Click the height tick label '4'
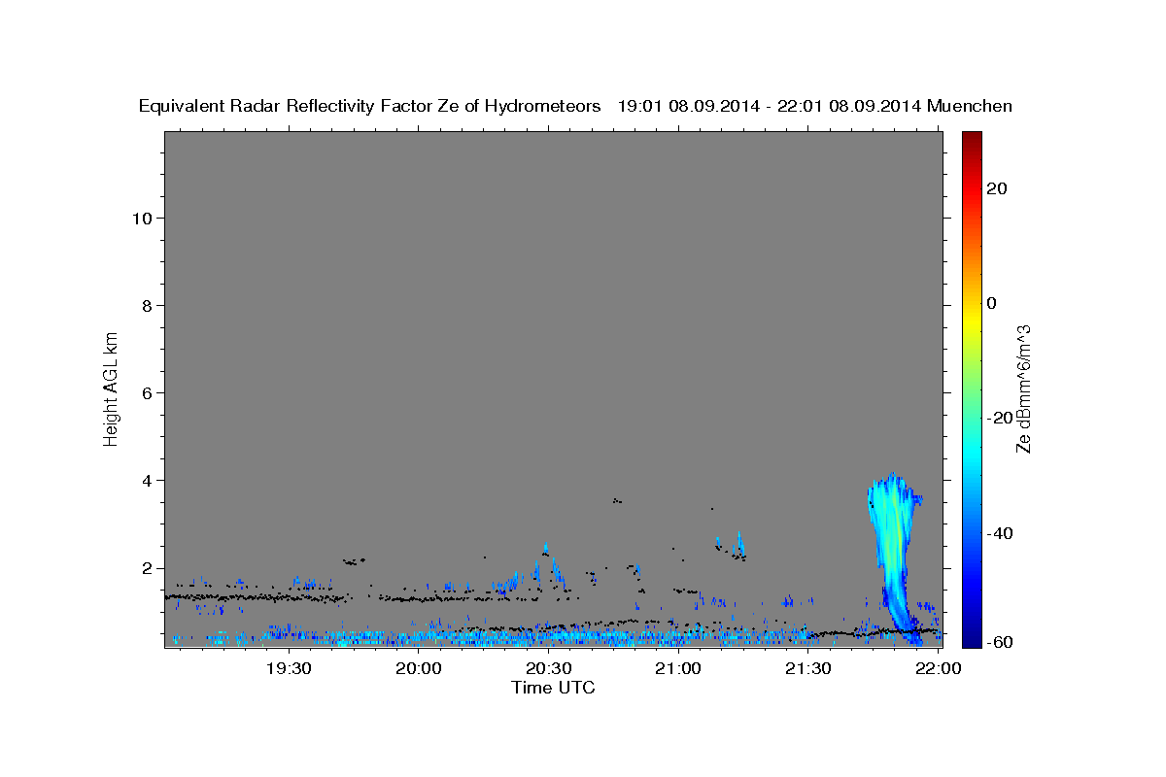The width and height of the screenshot is (1166, 777). click(148, 481)
